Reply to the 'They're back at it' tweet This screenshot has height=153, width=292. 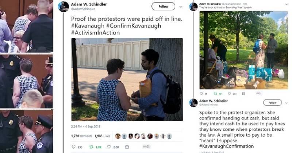pos(201,94)
